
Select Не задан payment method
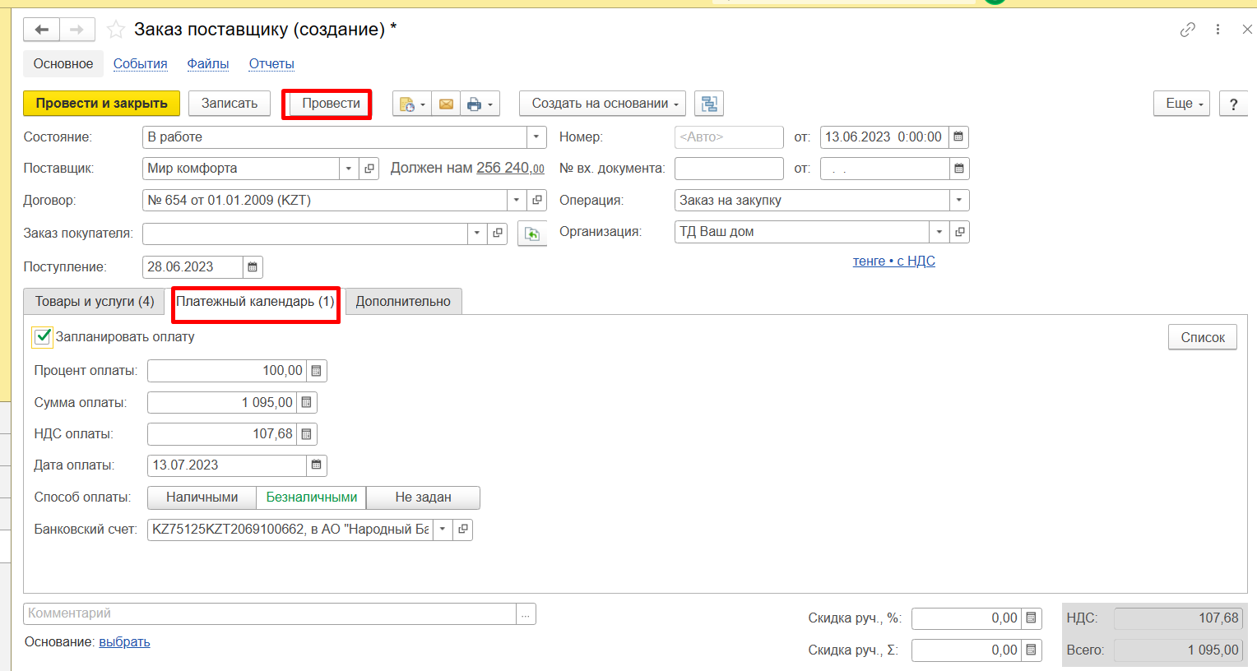pyautogui.click(x=423, y=497)
